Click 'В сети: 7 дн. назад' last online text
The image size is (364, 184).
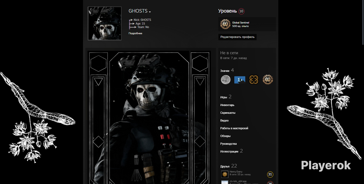234,58
